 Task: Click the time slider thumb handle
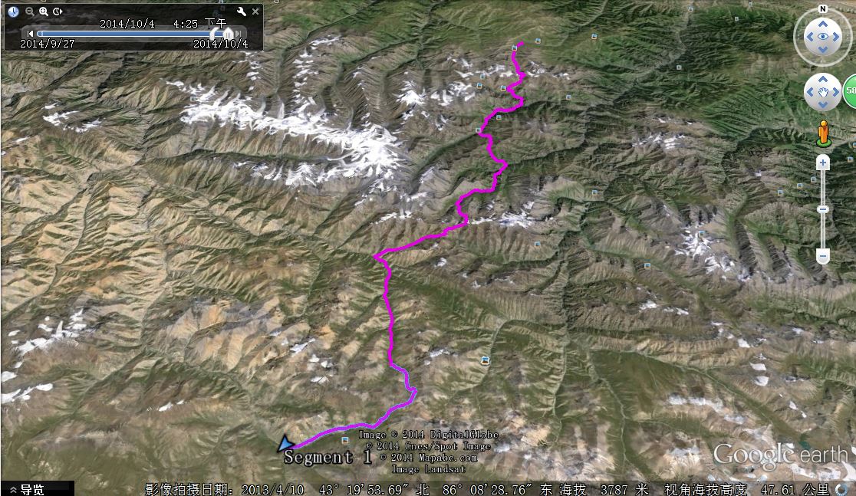[x=229, y=34]
